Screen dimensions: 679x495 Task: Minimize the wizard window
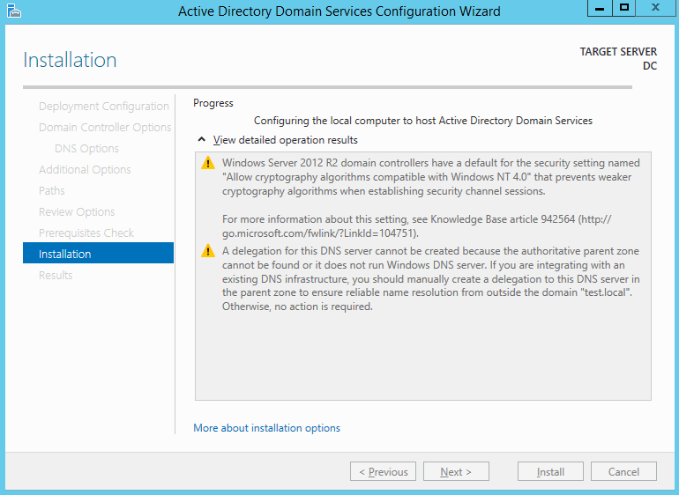point(600,8)
